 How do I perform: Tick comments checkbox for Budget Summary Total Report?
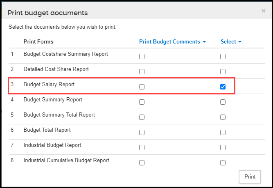pyautogui.click(x=142, y=117)
